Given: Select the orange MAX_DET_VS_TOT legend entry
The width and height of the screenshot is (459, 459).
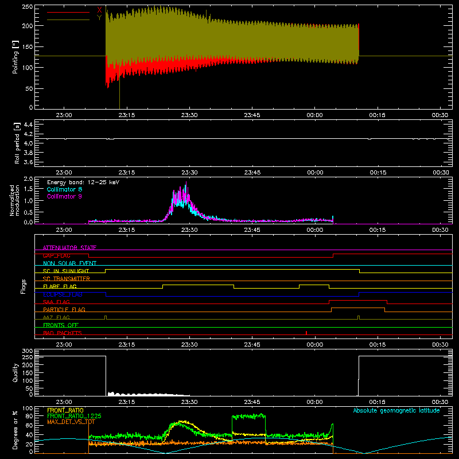Looking at the screenshot, I should pyautogui.click(x=71, y=422).
